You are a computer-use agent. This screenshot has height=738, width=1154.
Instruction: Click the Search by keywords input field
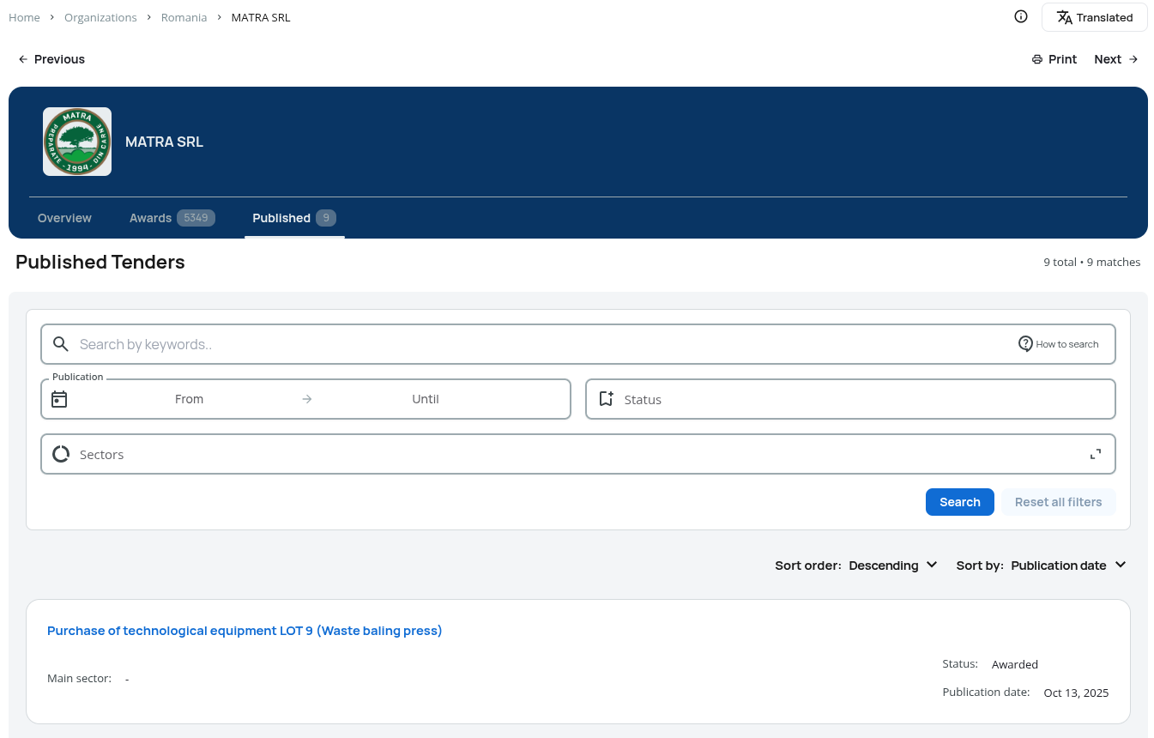tap(578, 344)
